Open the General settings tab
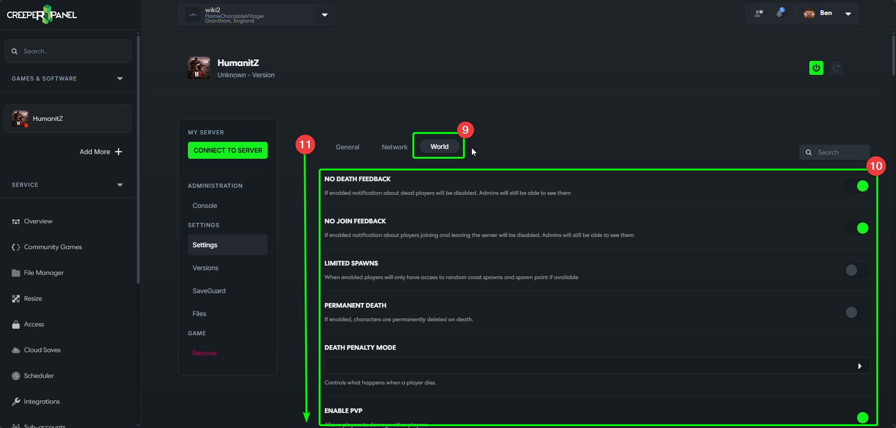Image resolution: width=896 pixels, height=428 pixels. pyautogui.click(x=347, y=147)
